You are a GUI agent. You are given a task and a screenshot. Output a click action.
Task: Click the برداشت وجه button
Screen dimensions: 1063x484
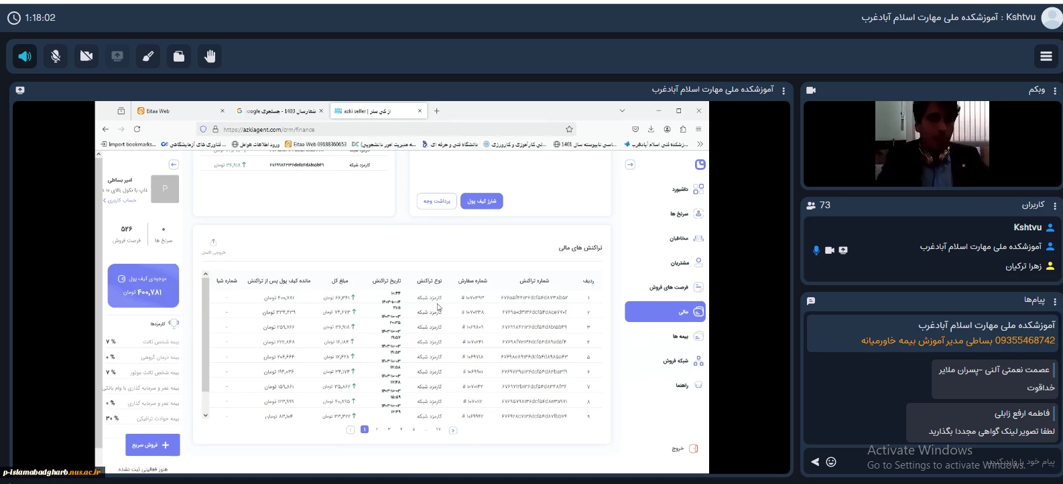(437, 201)
